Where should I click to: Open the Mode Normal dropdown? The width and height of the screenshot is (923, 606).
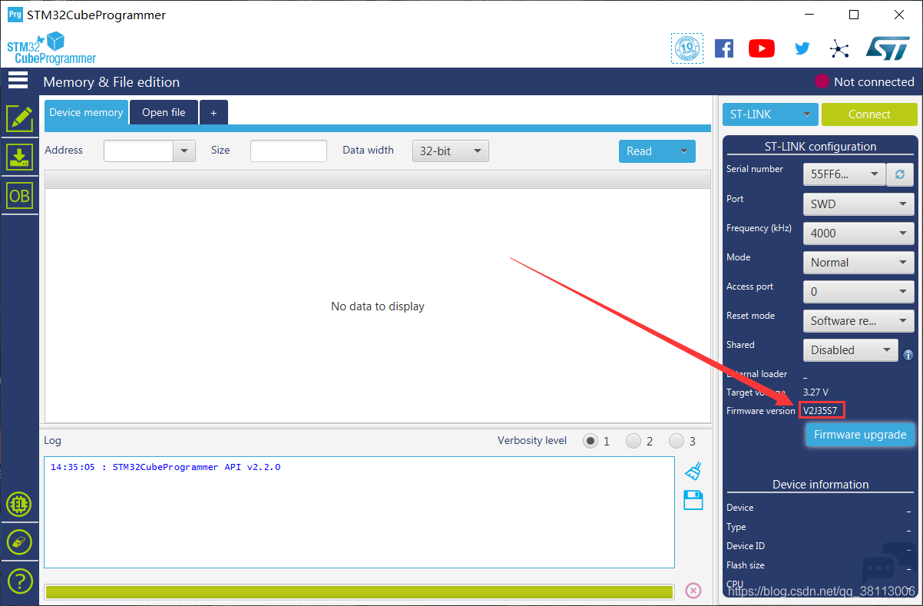click(858, 263)
